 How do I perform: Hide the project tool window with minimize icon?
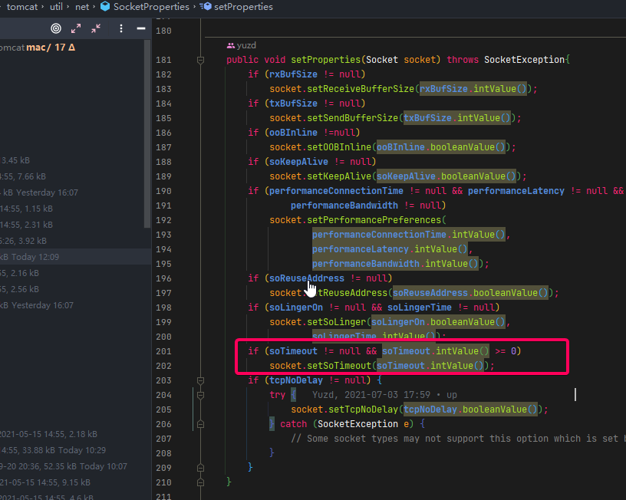[x=141, y=28]
